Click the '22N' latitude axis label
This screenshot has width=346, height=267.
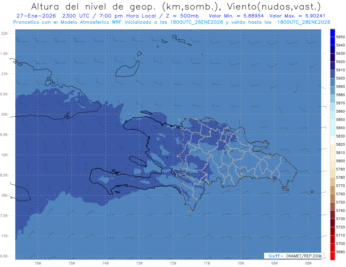4,33
